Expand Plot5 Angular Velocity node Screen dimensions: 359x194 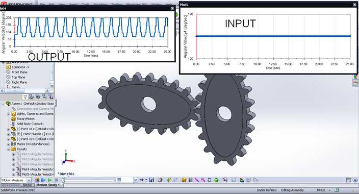tap(13, 174)
